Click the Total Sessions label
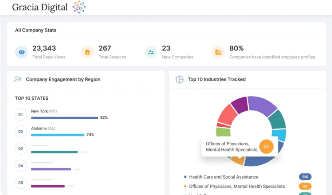Screen dimensions: 332x195 pyautogui.click(x=112, y=57)
